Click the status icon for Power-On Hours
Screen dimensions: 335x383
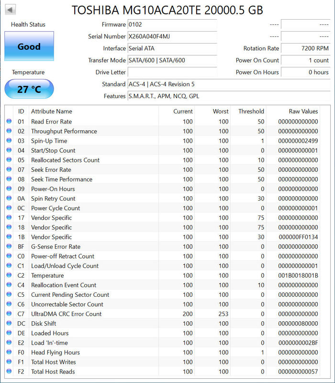9,189
